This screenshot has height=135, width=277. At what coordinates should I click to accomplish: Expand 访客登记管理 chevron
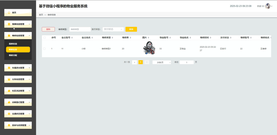(x=29, y=102)
